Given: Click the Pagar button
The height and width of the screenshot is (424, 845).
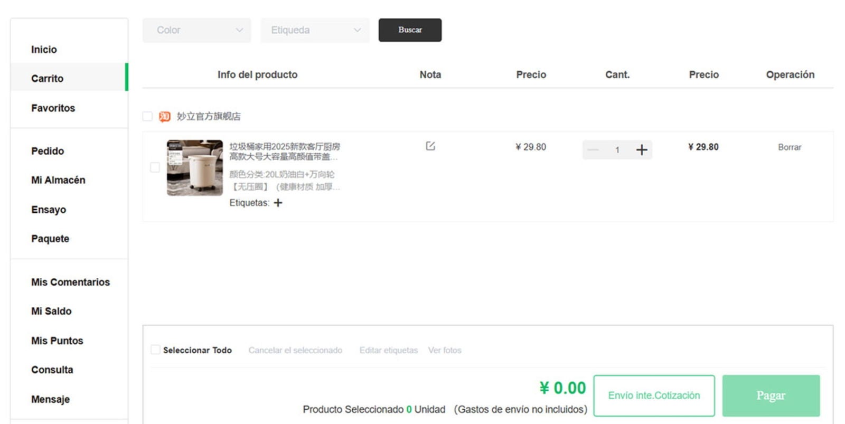Looking at the screenshot, I should tap(771, 394).
